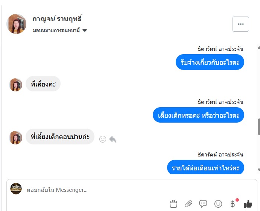Reply to the 'พี่เลี้ยงเด็กตอนบ้านค่ะ' message using arrow

(113, 139)
